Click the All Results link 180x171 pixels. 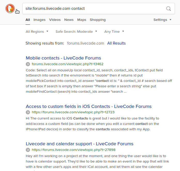(x=116, y=43)
